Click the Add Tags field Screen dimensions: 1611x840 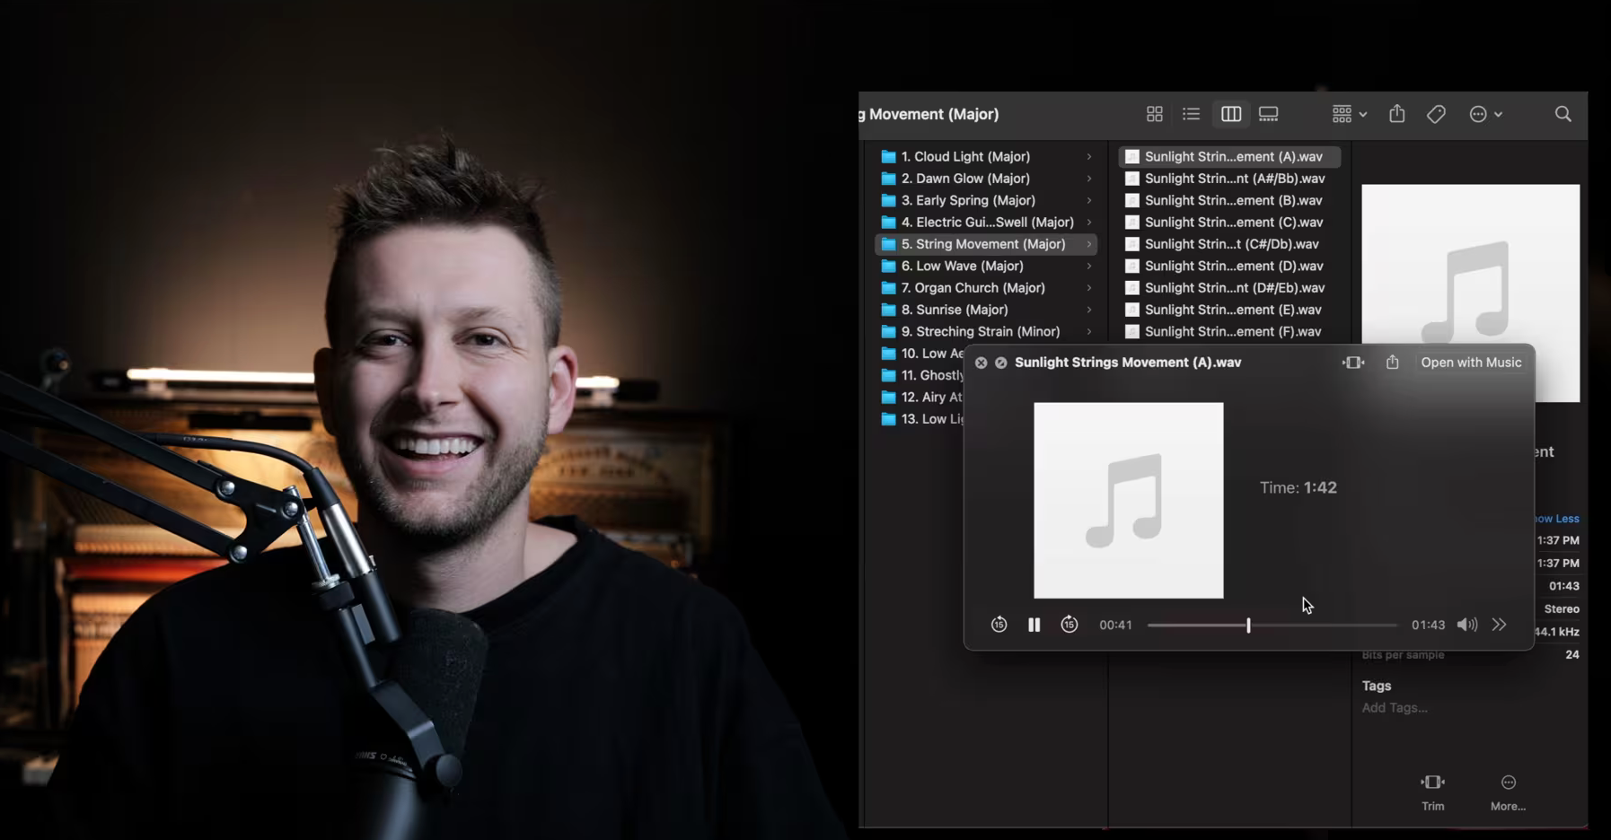point(1394,708)
